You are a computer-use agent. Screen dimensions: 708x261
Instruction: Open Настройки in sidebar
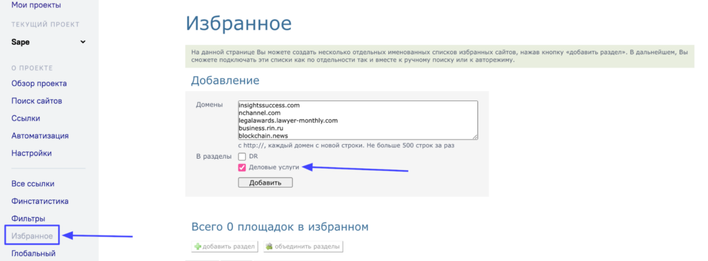coord(31,153)
